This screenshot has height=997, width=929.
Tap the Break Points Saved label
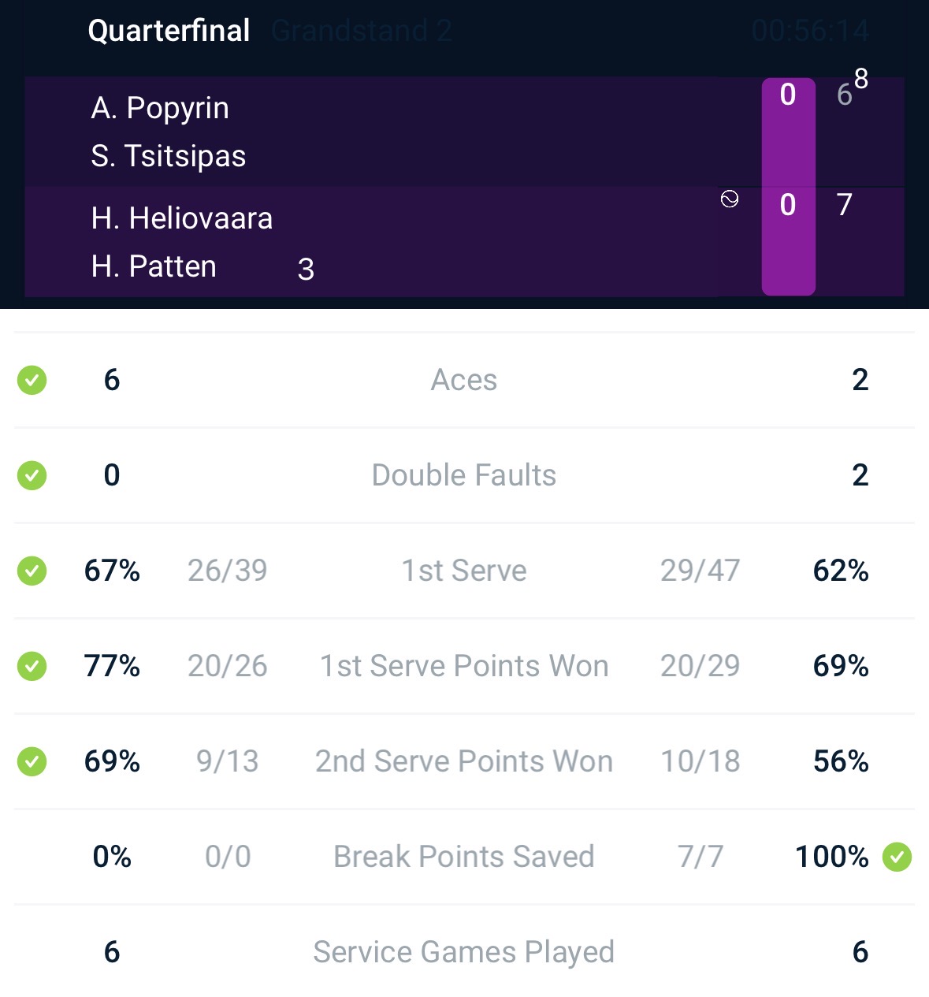pyautogui.click(x=464, y=857)
